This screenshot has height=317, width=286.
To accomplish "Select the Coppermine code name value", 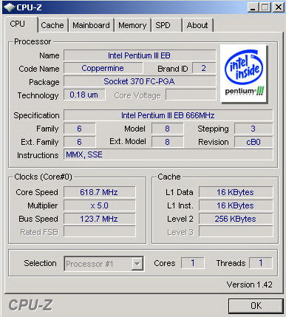I will coord(103,68).
